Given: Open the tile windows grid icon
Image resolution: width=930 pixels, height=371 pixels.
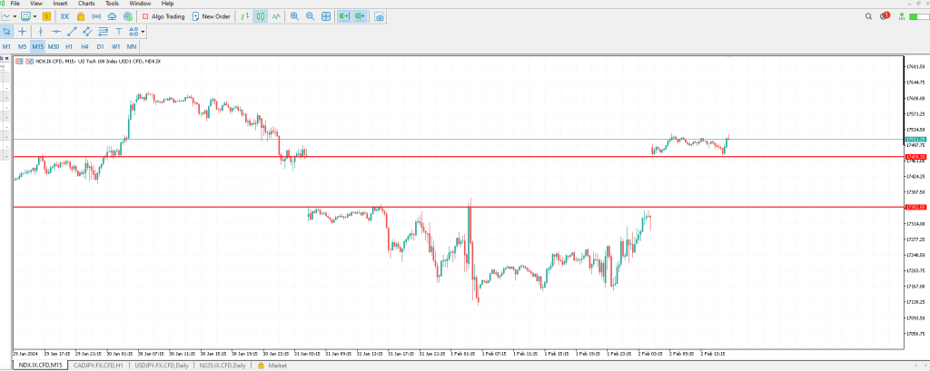Looking at the screenshot, I should 324,16.
